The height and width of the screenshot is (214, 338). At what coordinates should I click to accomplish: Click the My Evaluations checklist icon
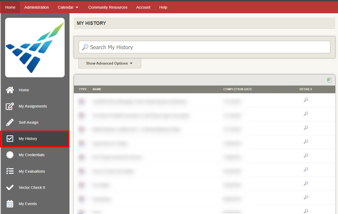pyautogui.click(x=10, y=171)
